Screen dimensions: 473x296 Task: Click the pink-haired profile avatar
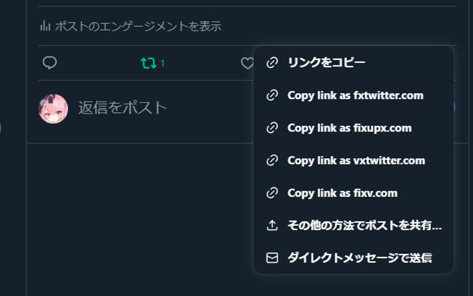[x=53, y=109]
